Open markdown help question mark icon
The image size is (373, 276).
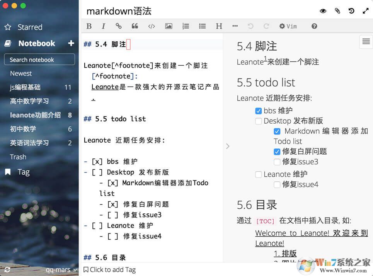(x=314, y=26)
